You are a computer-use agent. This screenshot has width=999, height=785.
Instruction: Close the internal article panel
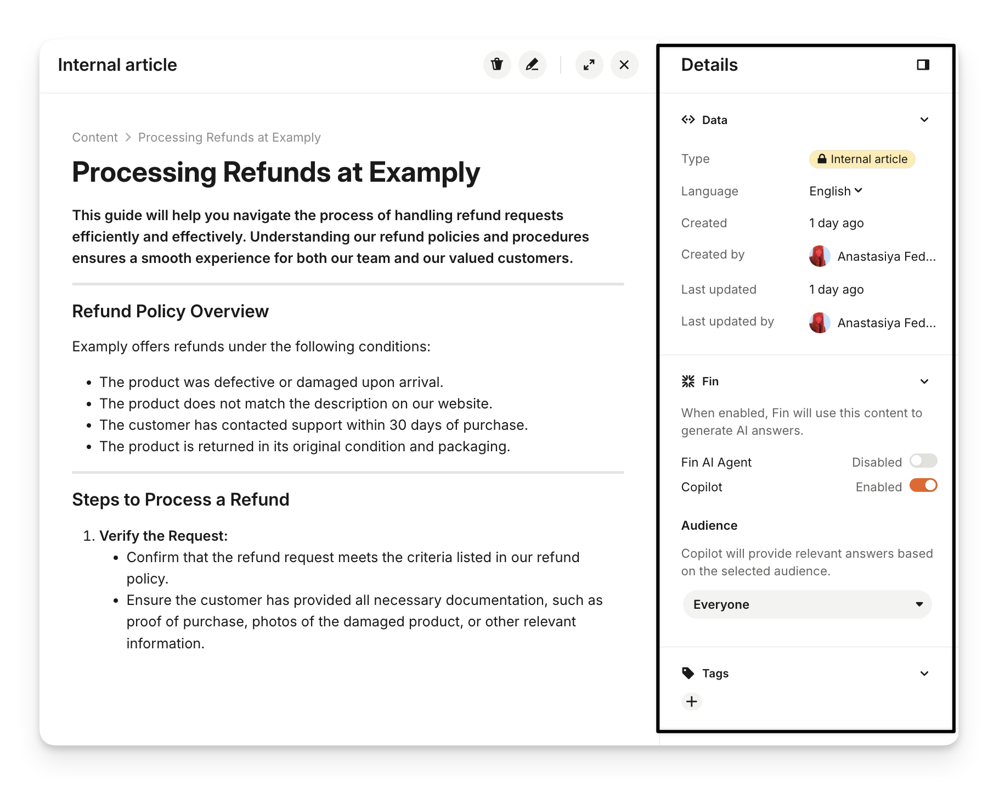pyautogui.click(x=624, y=65)
